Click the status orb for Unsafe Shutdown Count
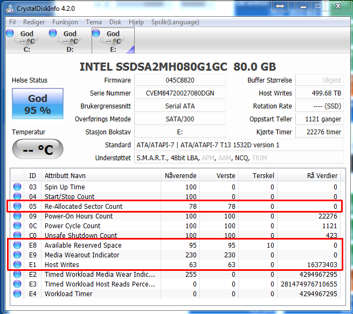353x314 pixels. [17, 235]
